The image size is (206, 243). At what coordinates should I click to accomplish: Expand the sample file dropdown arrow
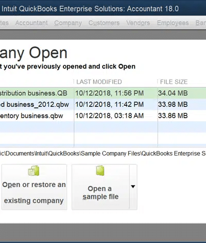point(133,186)
